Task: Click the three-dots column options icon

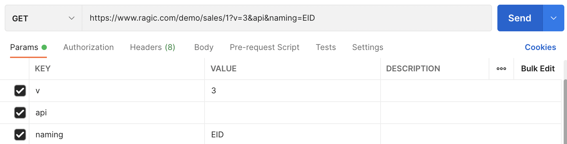Action: (501, 69)
